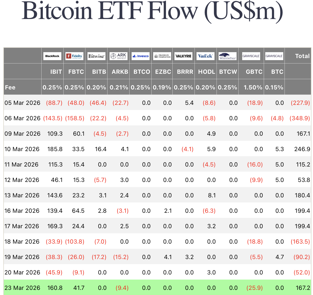Select the IBIT column header
Image resolution: width=313 pixels, height=295 pixels.
(56, 72)
